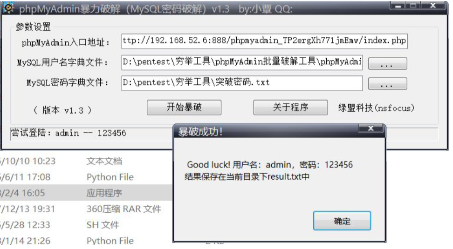Select the 应用程序 highlighted file row

(86, 193)
